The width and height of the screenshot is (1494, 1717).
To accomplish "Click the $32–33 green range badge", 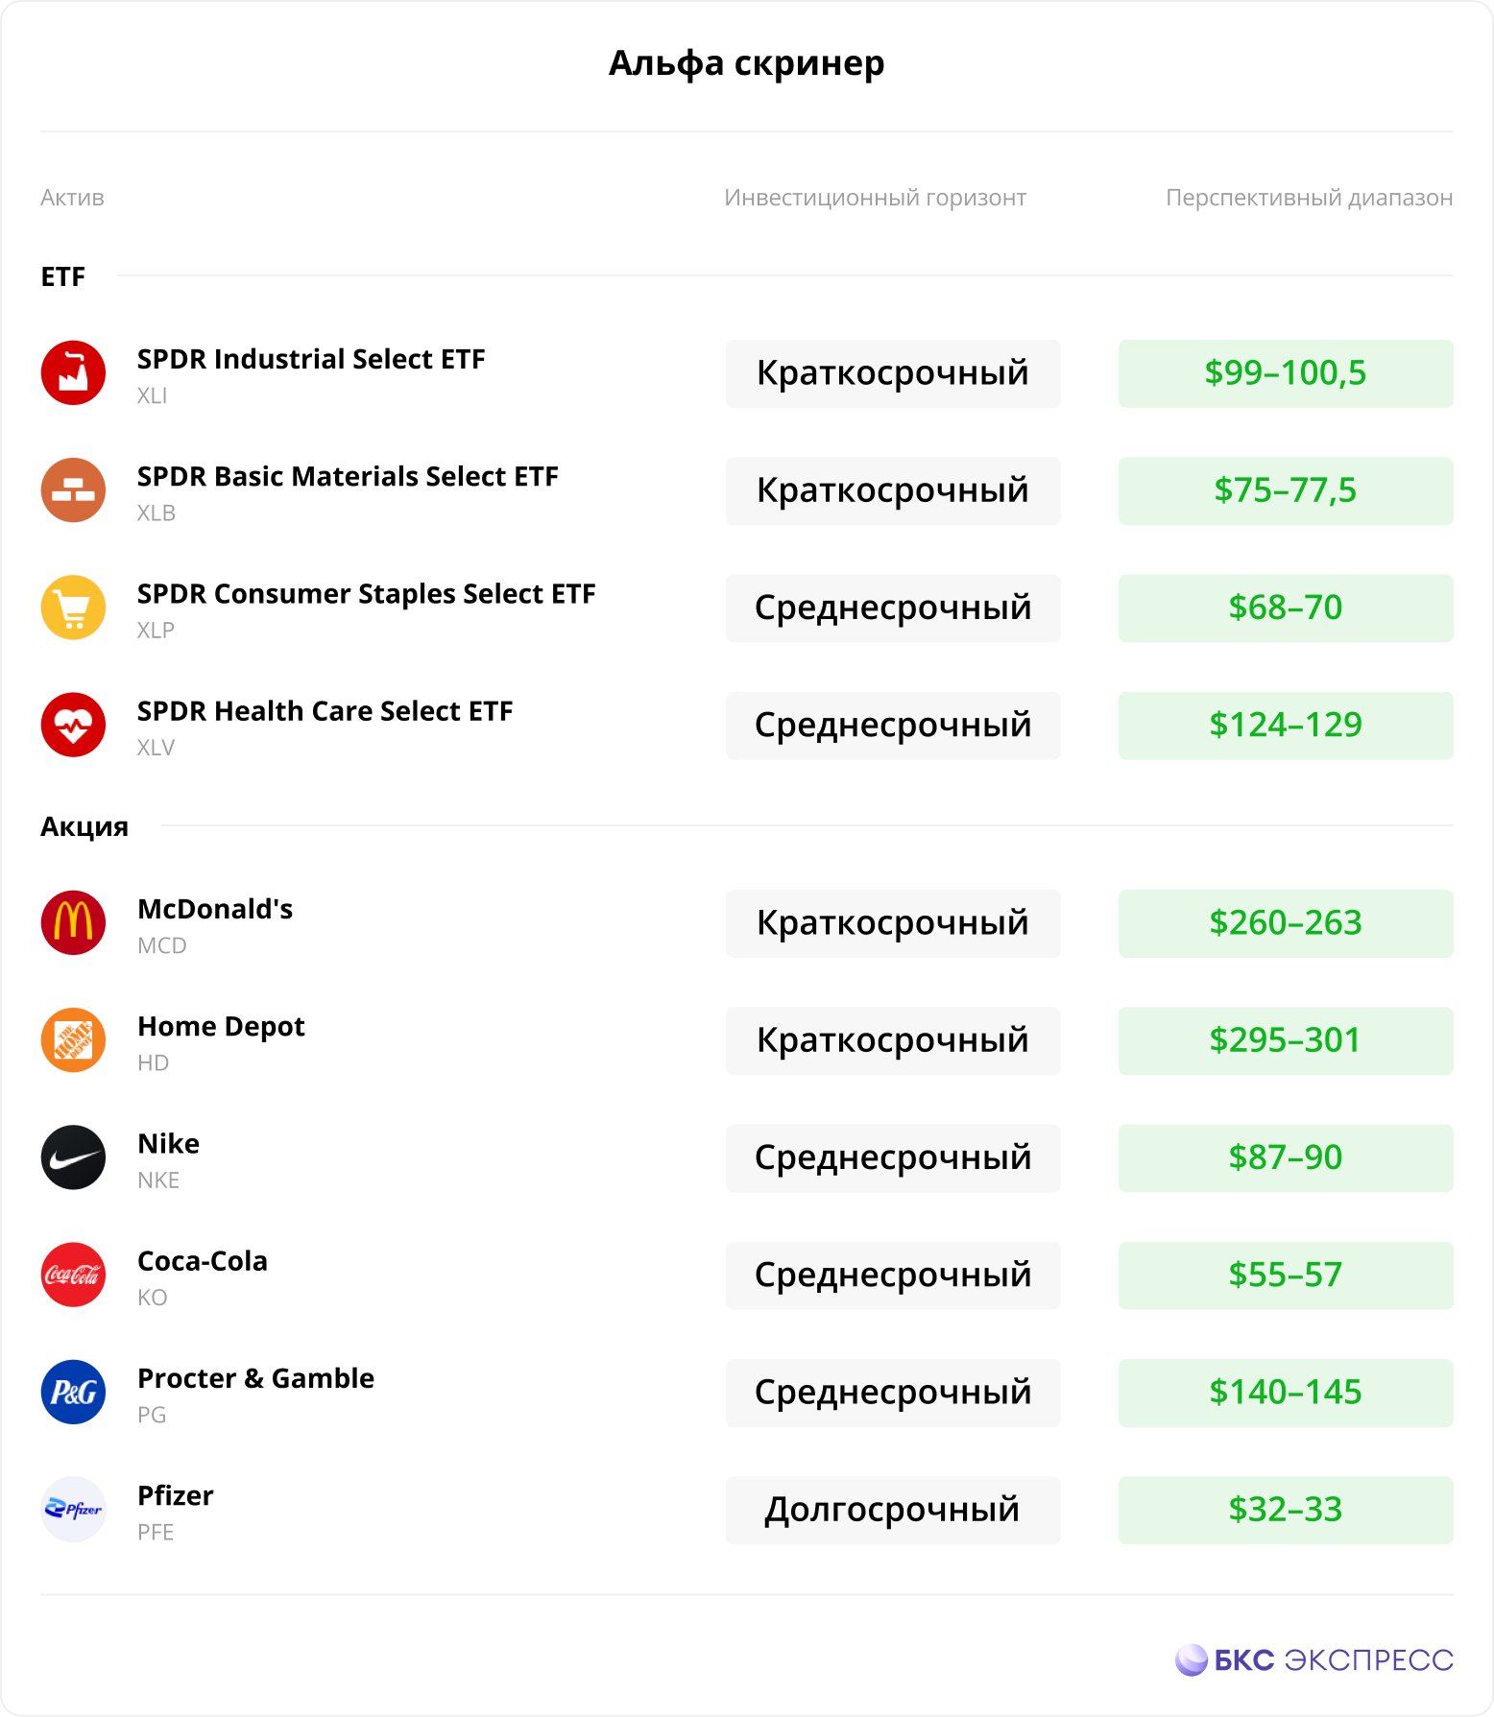I will click(1286, 1510).
